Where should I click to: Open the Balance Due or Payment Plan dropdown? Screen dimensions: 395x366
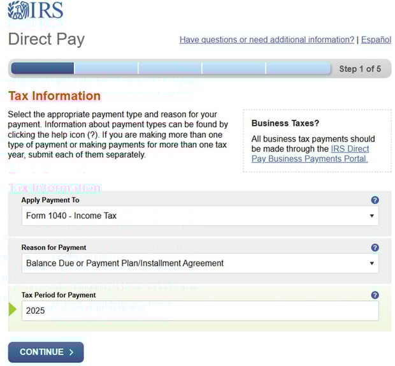pos(199,263)
